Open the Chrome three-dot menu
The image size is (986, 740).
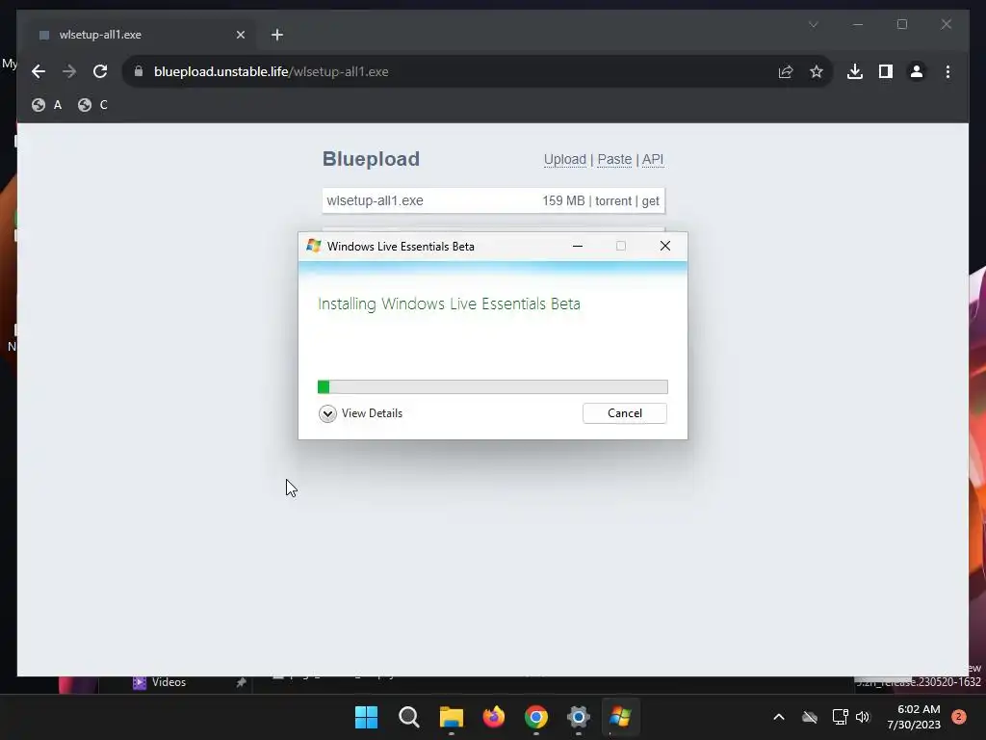click(947, 71)
